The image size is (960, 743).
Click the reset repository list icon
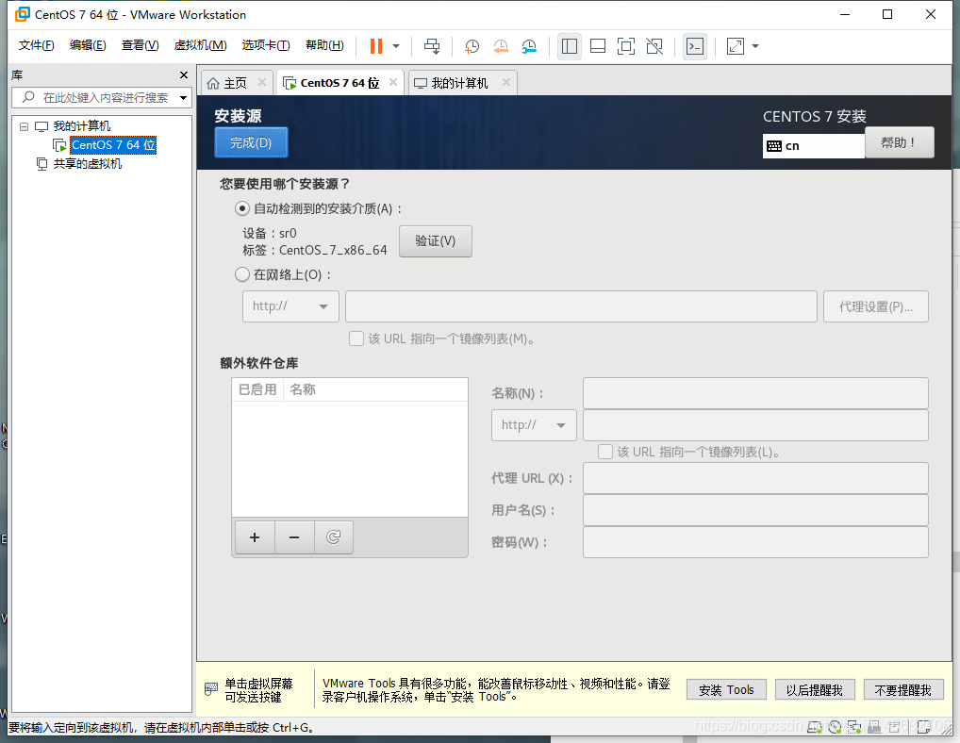(x=334, y=537)
